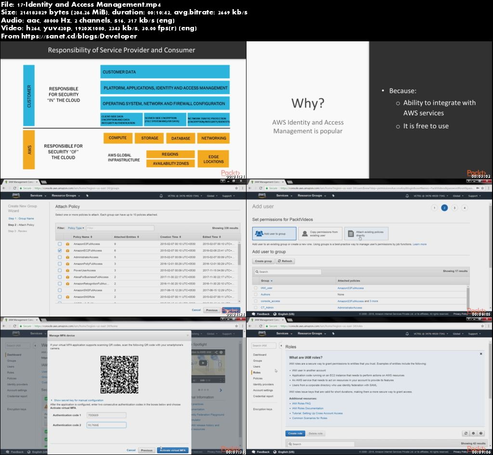This screenshot has height=455, width=493.
Task: Select the console_access group checkbox
Action: point(256,301)
